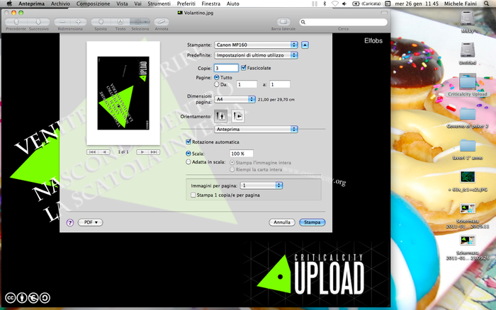Click the Da starting page field
496x310 pixels.
pos(247,84)
